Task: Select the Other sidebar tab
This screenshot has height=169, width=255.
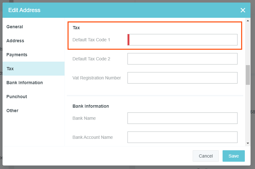Action: pyautogui.click(x=12, y=111)
